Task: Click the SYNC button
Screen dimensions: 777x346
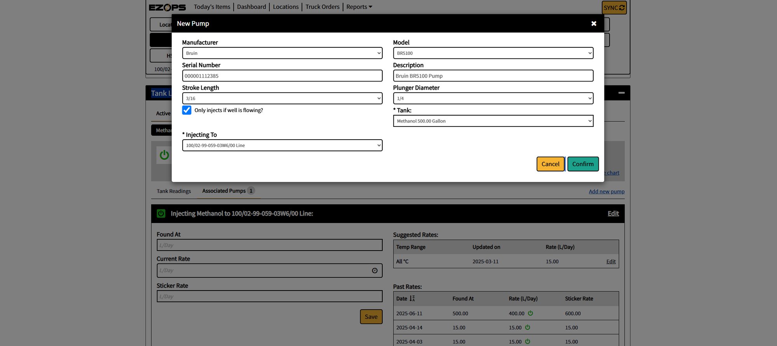Action: click(x=614, y=8)
